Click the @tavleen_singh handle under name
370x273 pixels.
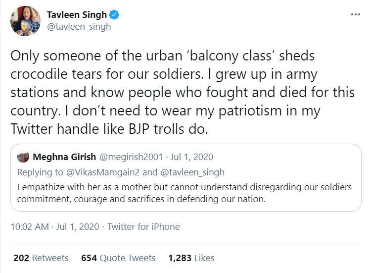79,27
